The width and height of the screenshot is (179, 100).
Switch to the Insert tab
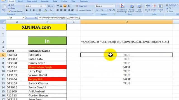(x=20, y=1)
